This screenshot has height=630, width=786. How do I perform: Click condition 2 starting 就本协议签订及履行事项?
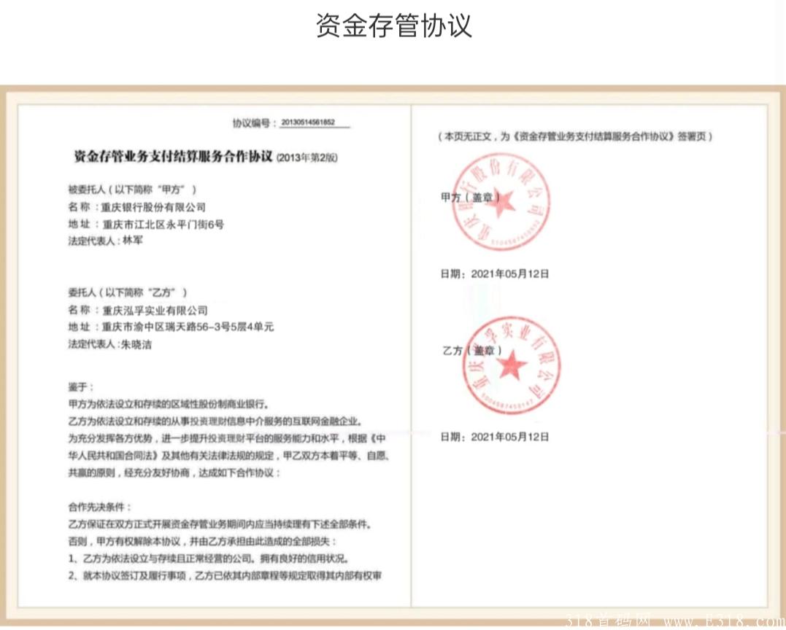(x=225, y=576)
